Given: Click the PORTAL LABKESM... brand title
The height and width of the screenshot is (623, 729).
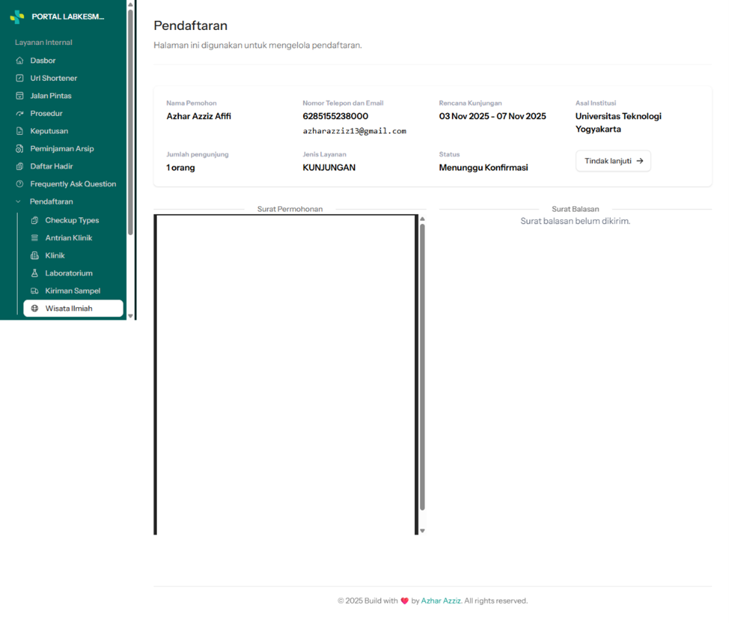Looking at the screenshot, I should pyautogui.click(x=68, y=17).
